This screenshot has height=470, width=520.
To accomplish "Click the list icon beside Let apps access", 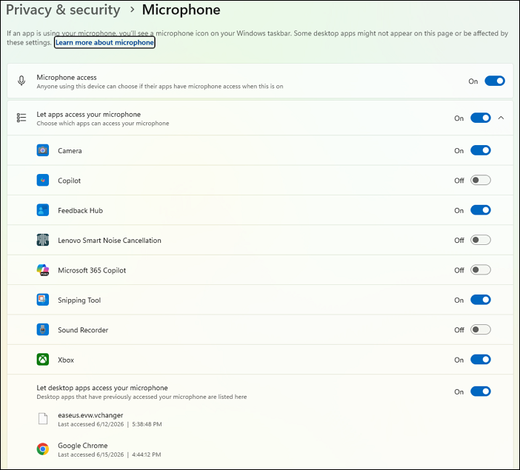I will click(21, 118).
